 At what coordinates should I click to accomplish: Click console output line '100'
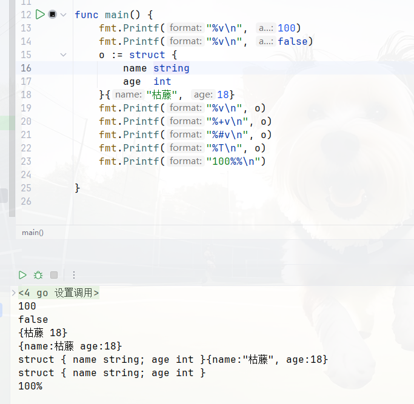click(27, 306)
